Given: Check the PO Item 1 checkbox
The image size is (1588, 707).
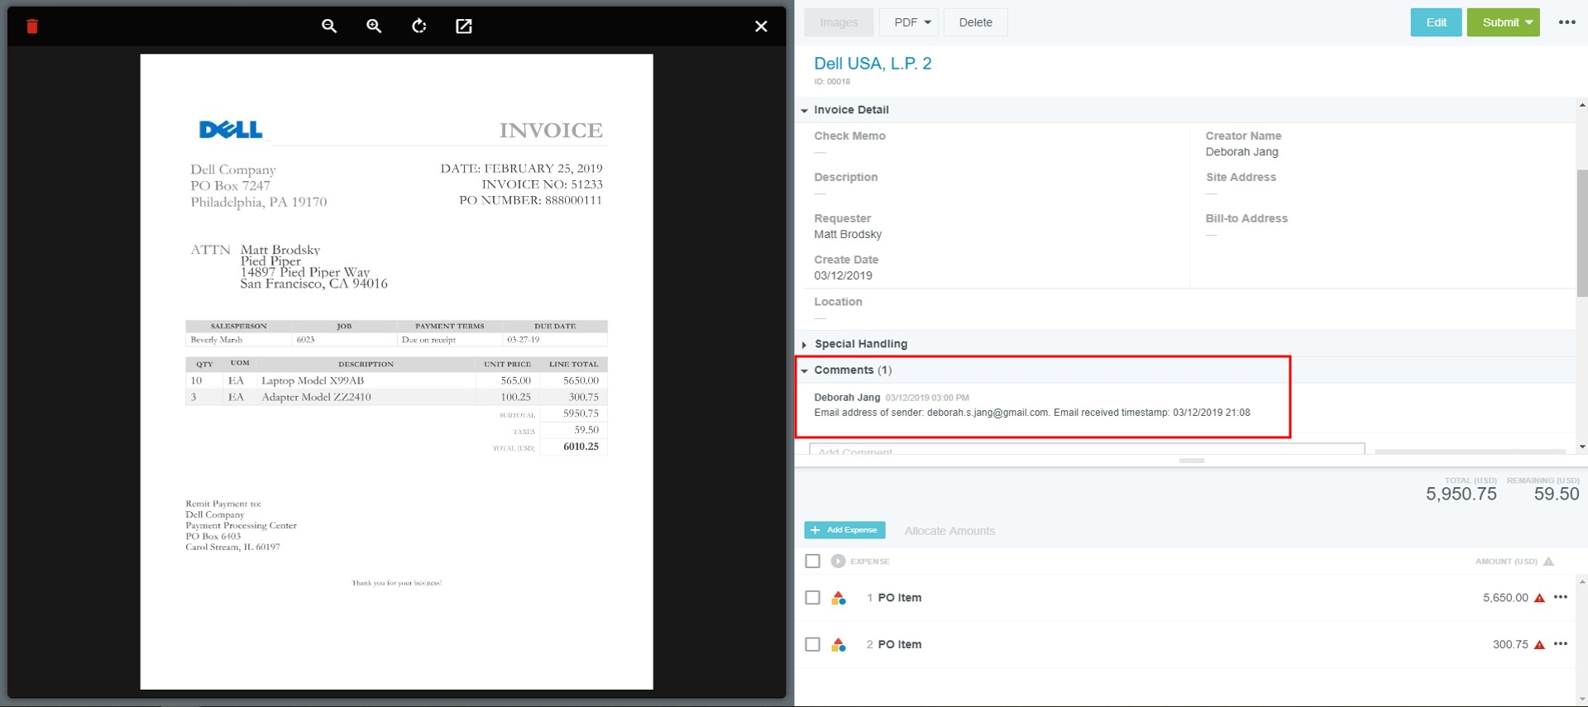Looking at the screenshot, I should coord(812,598).
